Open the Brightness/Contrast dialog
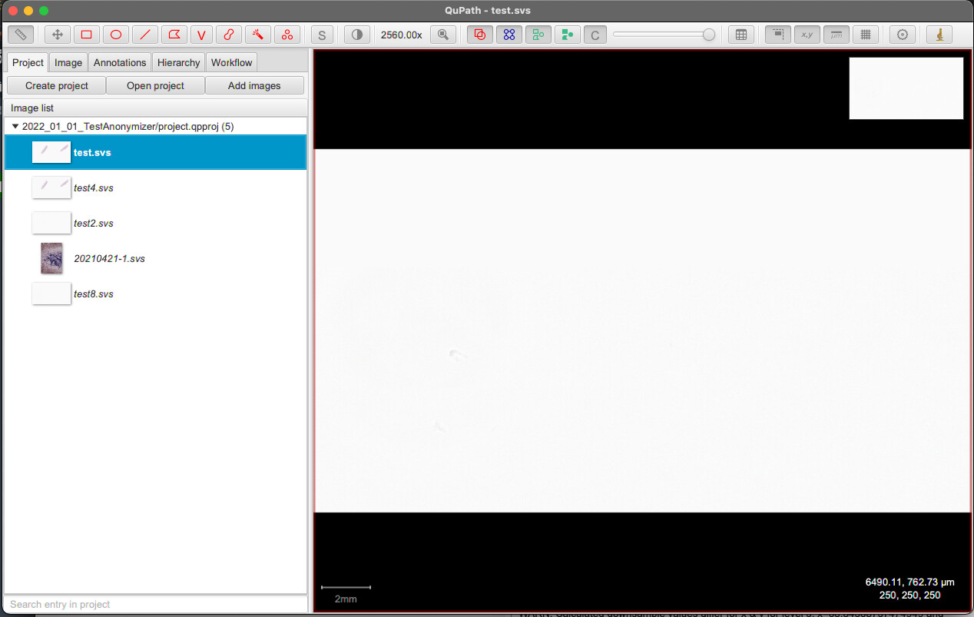This screenshot has height=617, width=974. tap(356, 34)
